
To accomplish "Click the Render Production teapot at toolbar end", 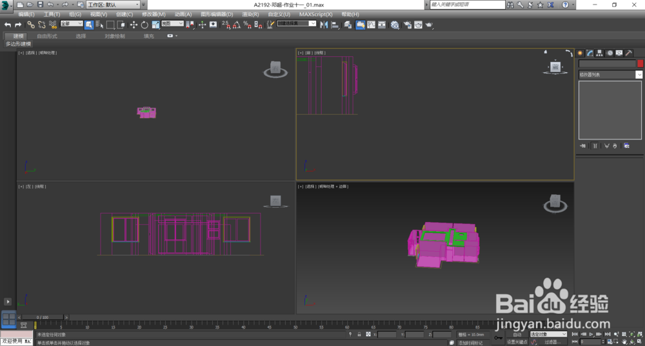I will pos(429,25).
